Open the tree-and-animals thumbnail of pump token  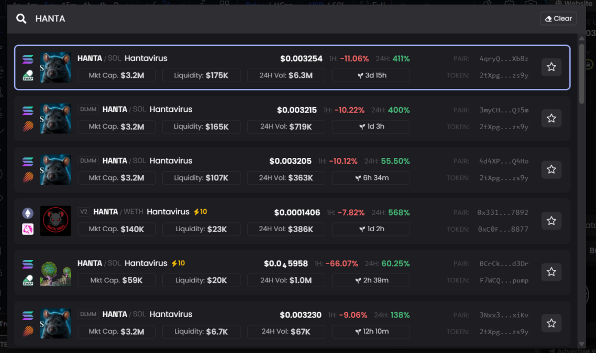click(x=56, y=272)
